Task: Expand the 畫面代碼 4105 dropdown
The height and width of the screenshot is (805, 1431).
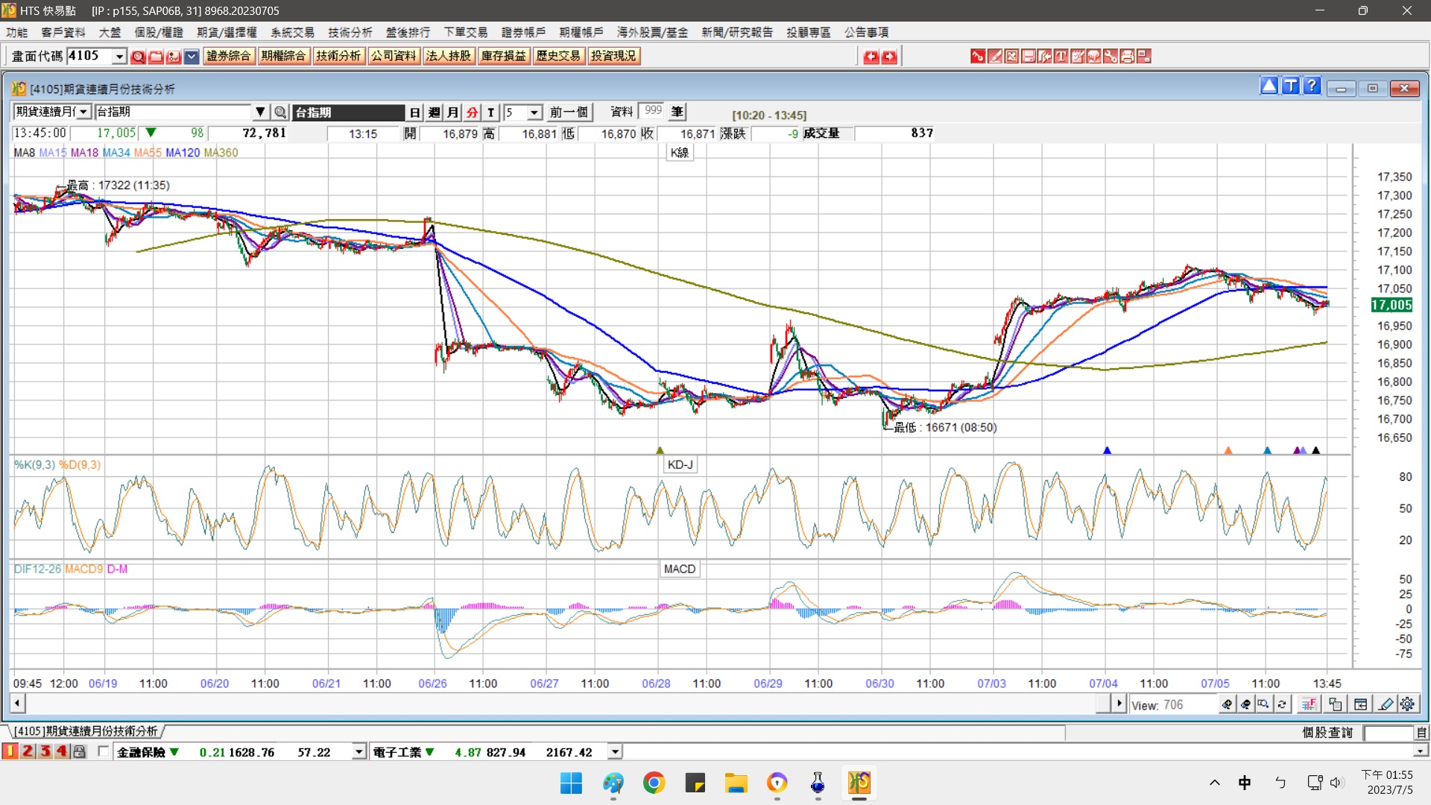Action: [119, 57]
